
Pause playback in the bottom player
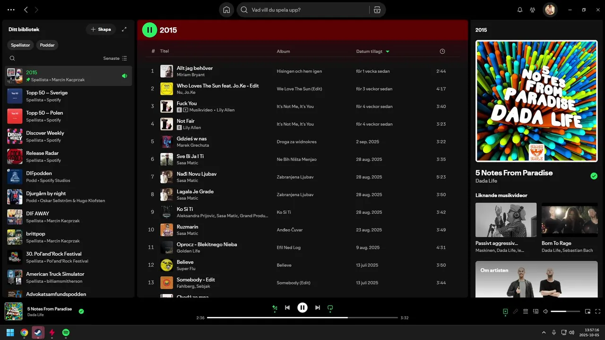tap(302, 307)
